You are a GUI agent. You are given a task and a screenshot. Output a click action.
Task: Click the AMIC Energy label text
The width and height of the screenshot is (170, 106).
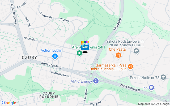coord(81,81)
